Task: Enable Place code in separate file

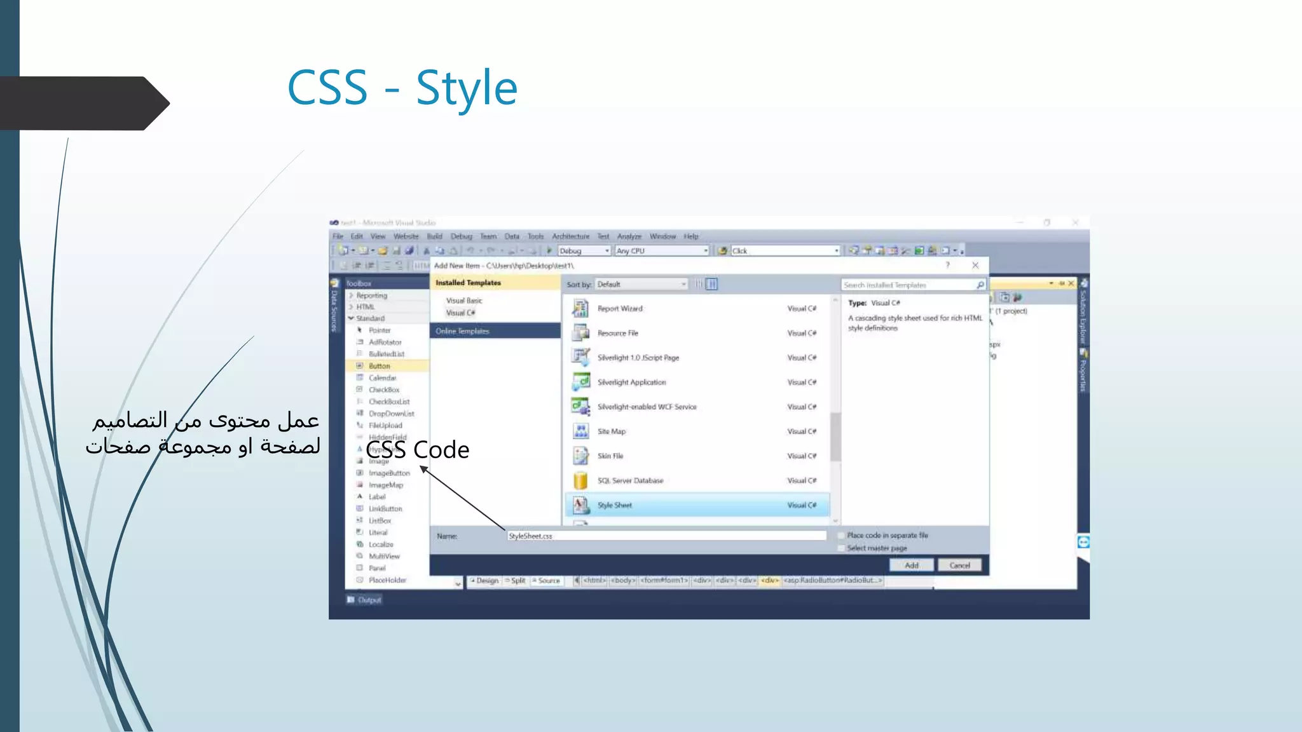Action: pyautogui.click(x=842, y=536)
